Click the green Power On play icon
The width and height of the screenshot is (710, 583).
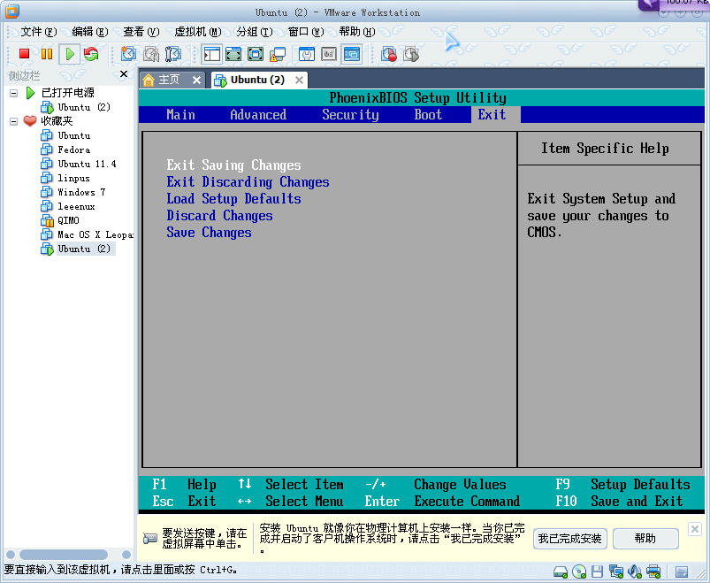pyautogui.click(x=69, y=54)
